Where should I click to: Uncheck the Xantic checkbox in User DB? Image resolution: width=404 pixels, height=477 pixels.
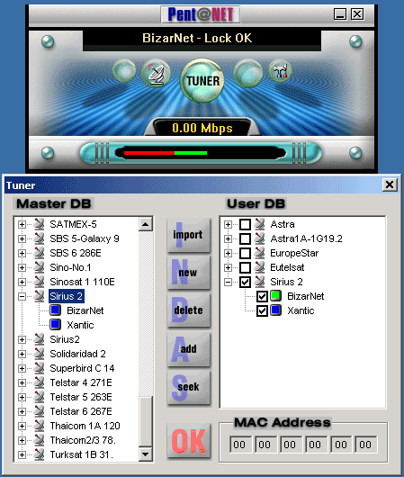click(x=262, y=310)
